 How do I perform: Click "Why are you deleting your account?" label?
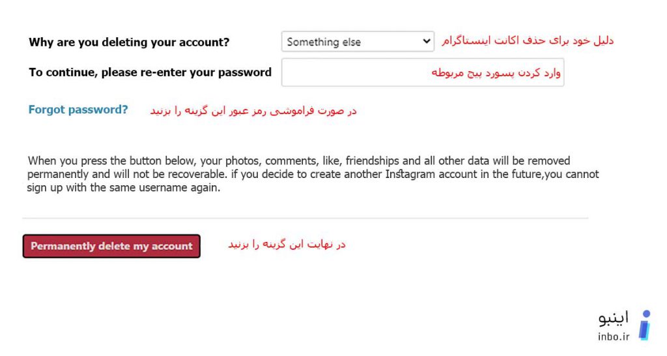click(129, 42)
